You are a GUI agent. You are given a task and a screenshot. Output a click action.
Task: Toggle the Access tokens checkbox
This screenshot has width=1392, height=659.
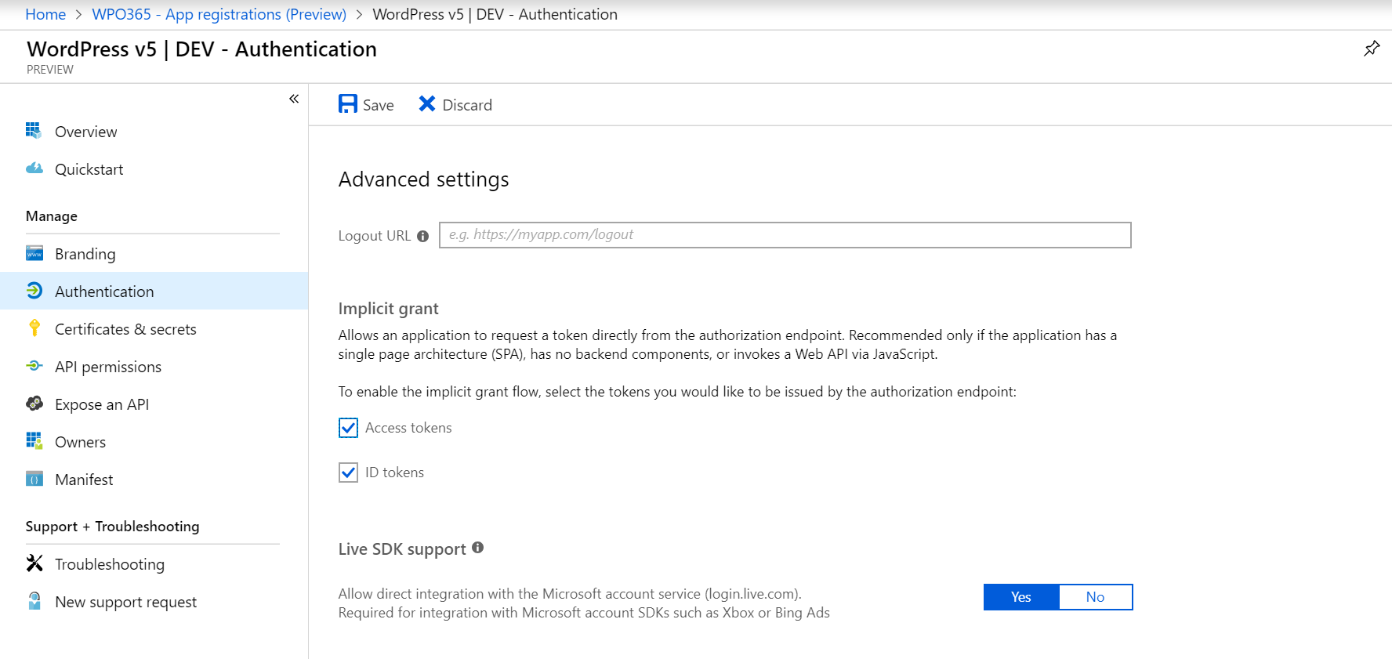tap(348, 428)
